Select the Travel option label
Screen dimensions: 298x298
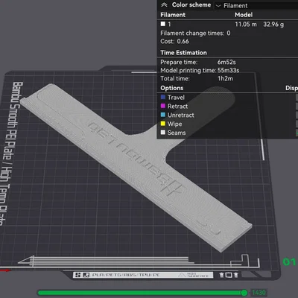(x=176, y=98)
